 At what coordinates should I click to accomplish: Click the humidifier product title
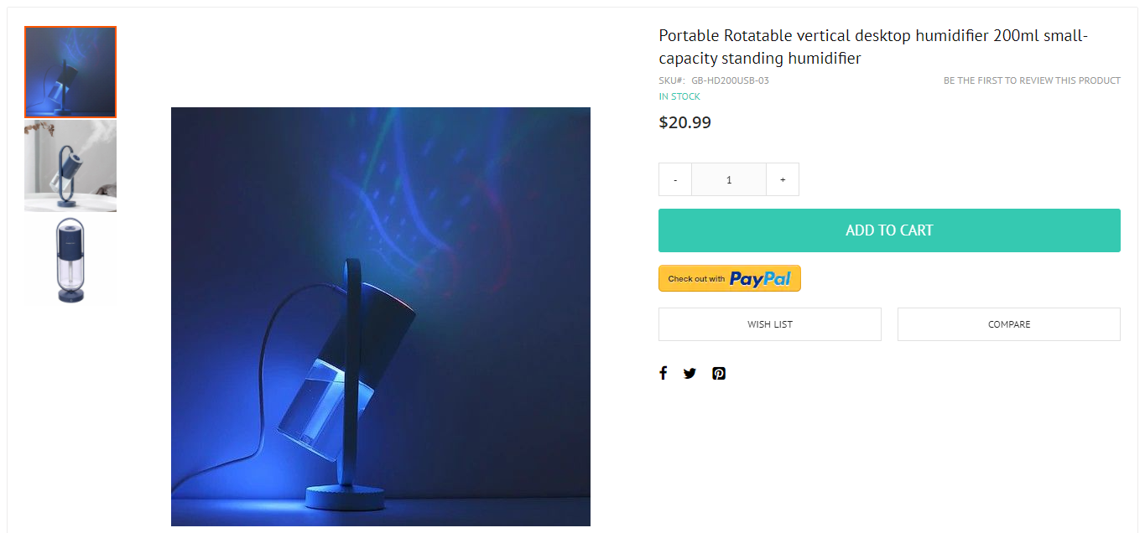coord(873,47)
